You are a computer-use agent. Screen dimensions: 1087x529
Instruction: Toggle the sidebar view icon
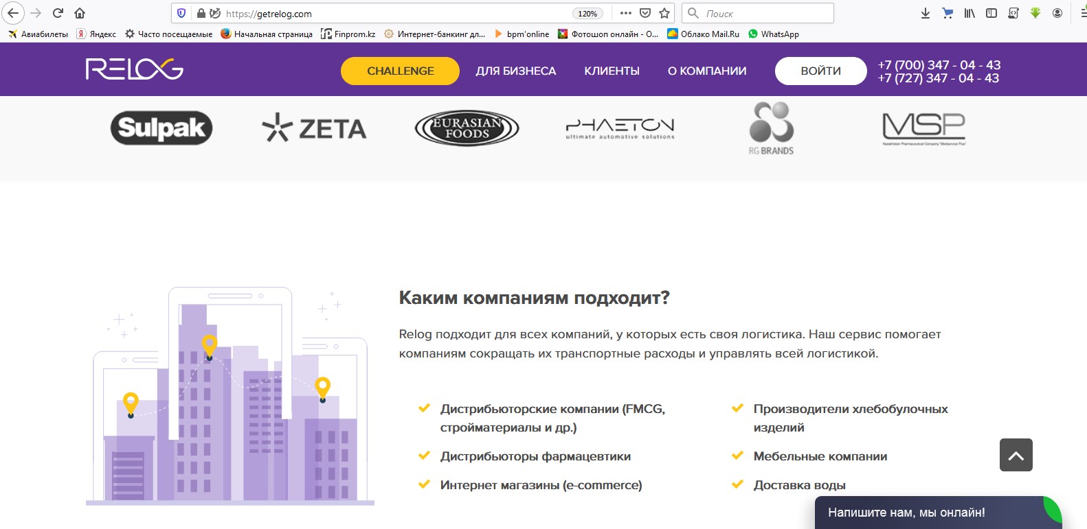[991, 13]
